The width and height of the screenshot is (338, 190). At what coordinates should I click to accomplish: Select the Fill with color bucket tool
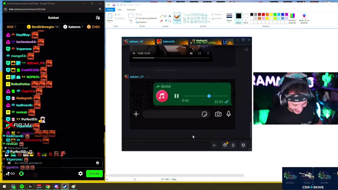[x=166, y=16]
